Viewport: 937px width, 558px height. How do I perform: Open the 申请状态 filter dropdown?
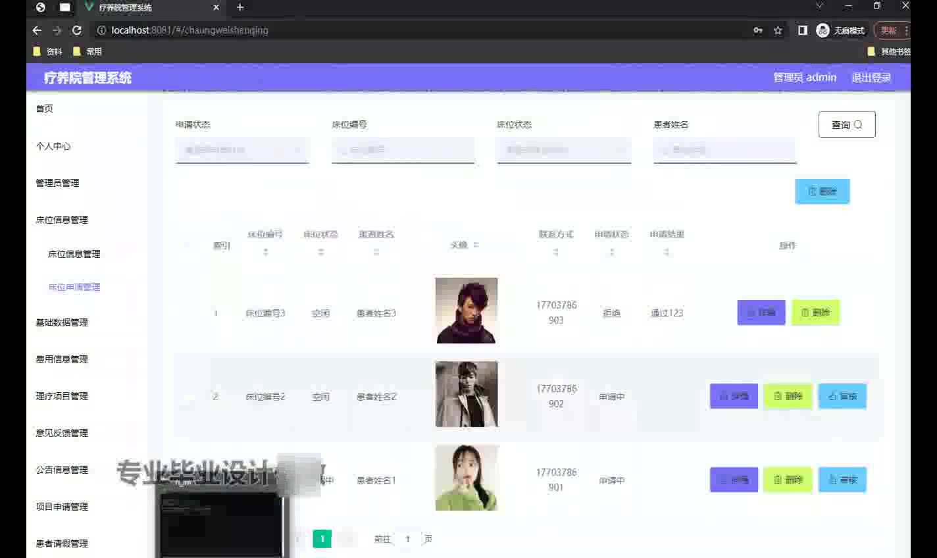coord(241,150)
